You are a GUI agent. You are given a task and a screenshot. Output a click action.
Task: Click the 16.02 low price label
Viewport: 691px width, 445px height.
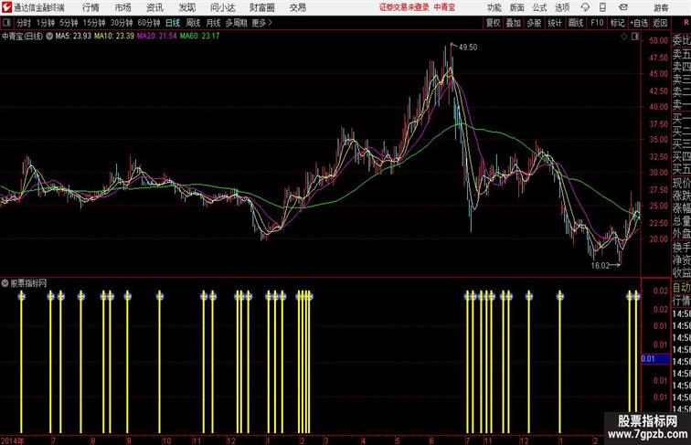(x=600, y=266)
